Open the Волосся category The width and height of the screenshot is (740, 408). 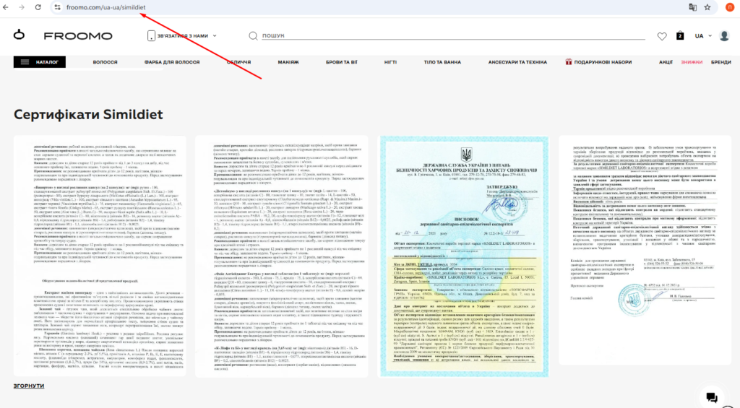[x=105, y=62]
